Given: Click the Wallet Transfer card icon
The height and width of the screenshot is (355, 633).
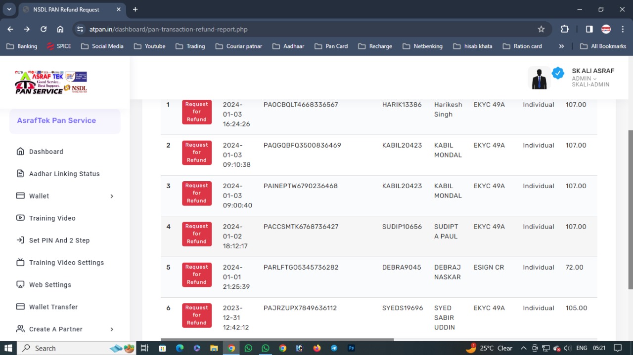Looking at the screenshot, I should [20, 307].
